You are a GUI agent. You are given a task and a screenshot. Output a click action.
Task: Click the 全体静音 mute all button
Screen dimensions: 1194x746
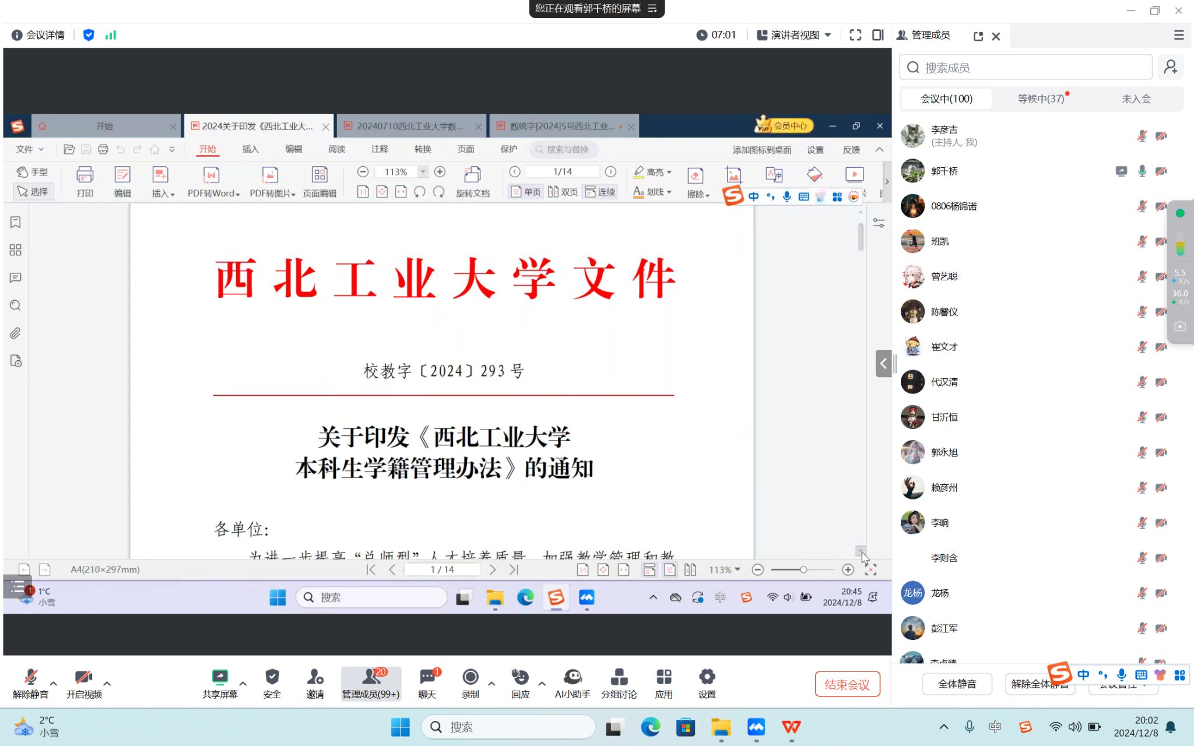click(x=957, y=684)
